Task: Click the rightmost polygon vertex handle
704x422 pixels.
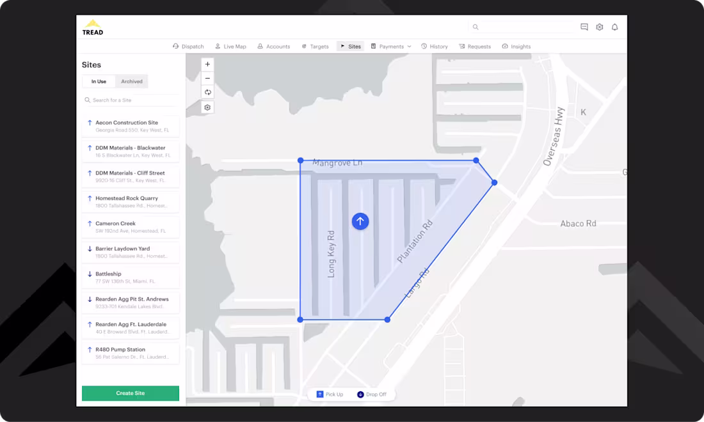Action: click(494, 182)
